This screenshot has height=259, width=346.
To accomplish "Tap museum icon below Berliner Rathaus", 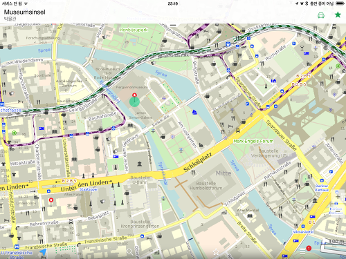I will pyautogui.click(x=315, y=201).
